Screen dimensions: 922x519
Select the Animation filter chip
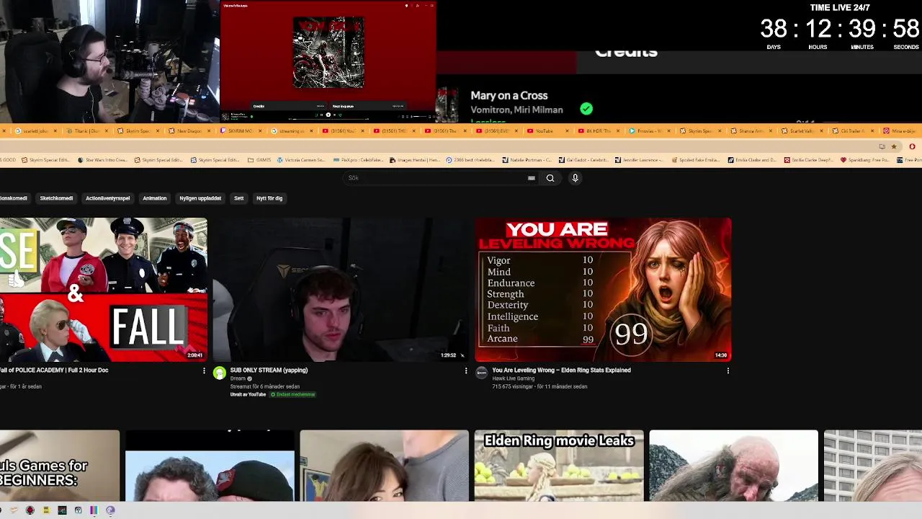[154, 198]
